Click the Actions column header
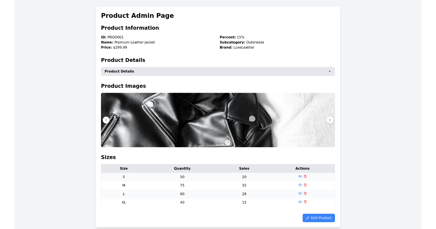The width and height of the screenshot is (436, 229). pyautogui.click(x=302, y=168)
